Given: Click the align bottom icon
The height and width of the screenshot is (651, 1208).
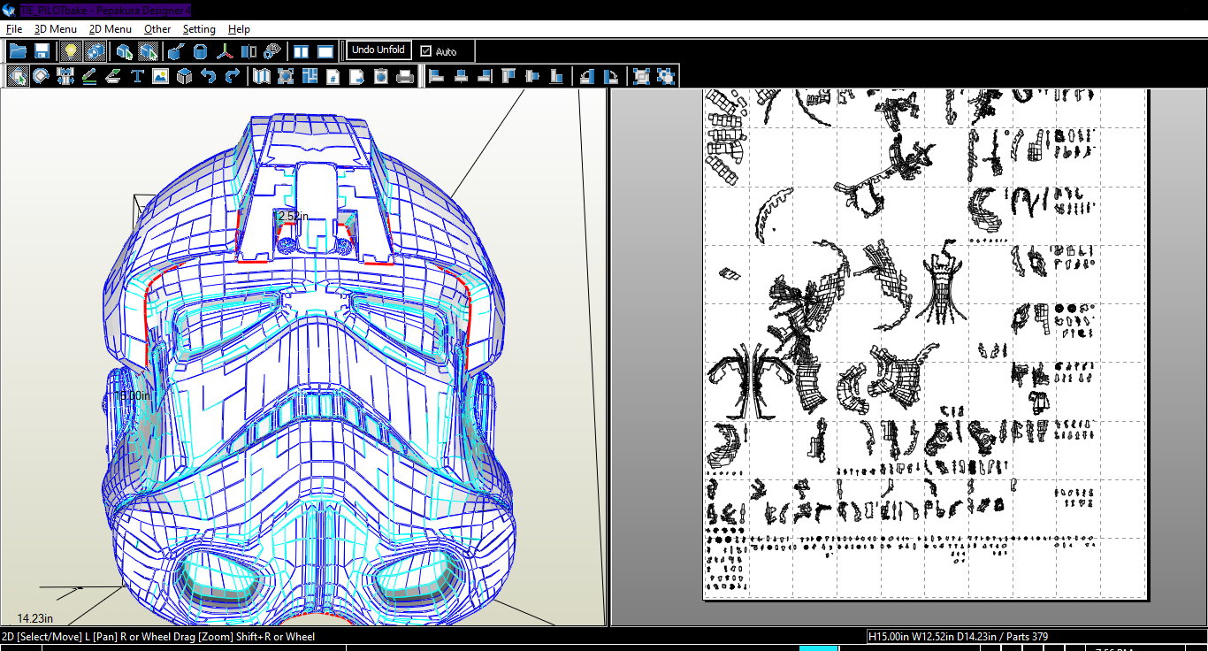Looking at the screenshot, I should (555, 76).
